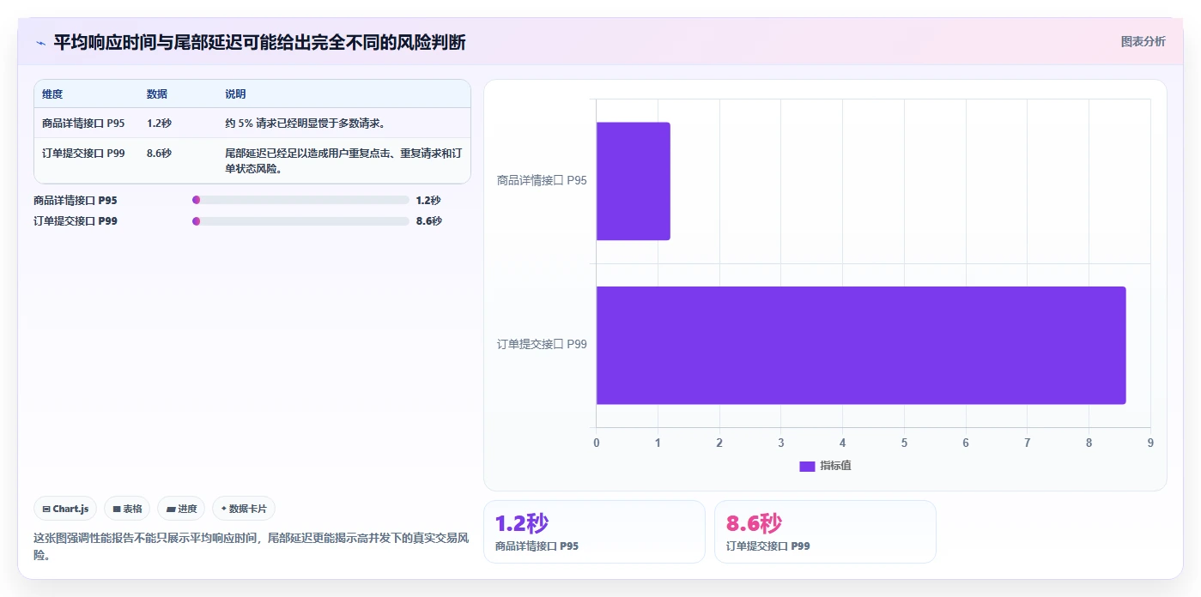Image resolution: width=1201 pixels, height=597 pixels.
Task: Click x-axis tick label 0
Action: tap(597, 443)
